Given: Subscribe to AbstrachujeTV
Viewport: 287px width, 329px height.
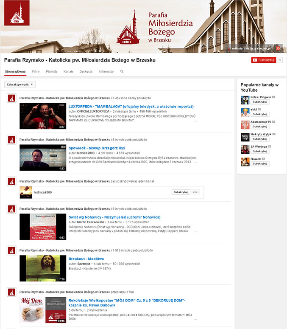Looking at the screenshot, I should coord(260,127).
